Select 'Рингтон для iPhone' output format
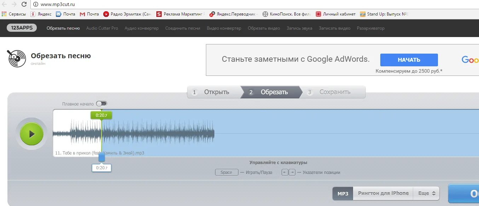The image size is (479, 206). pyautogui.click(x=383, y=193)
